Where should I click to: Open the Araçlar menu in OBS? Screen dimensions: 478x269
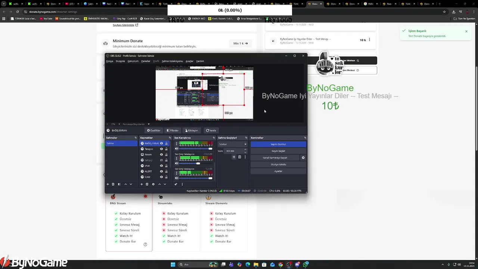(190, 61)
